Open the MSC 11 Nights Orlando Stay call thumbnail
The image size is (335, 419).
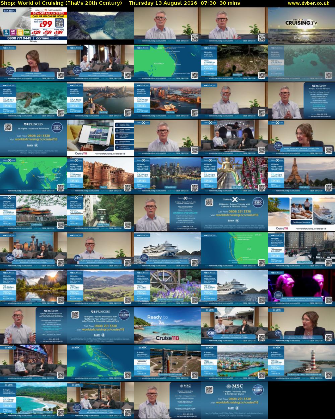click(234, 400)
